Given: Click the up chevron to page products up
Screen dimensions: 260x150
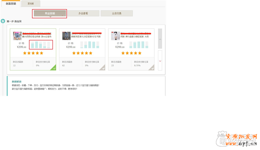Looking at the screenshot, I should click(x=160, y=39).
